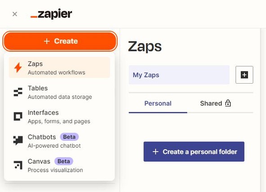Switch to the Personal tab

click(x=158, y=103)
